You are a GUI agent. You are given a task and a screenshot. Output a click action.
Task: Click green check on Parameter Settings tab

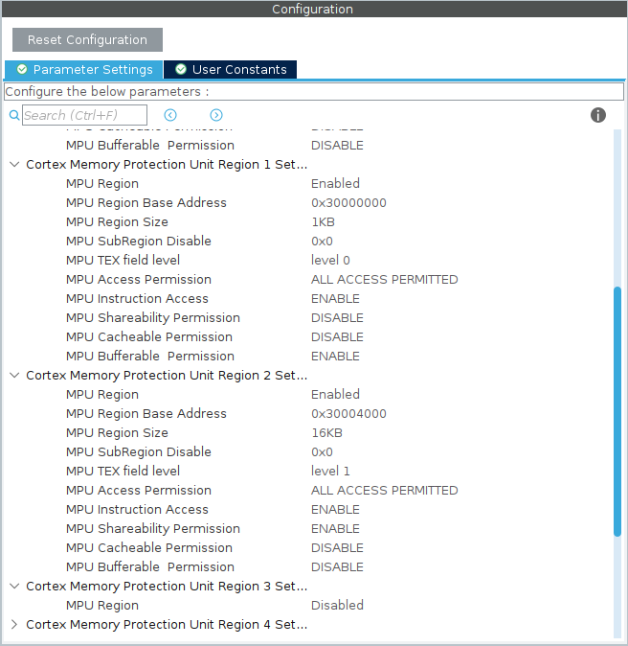pyautogui.click(x=22, y=69)
